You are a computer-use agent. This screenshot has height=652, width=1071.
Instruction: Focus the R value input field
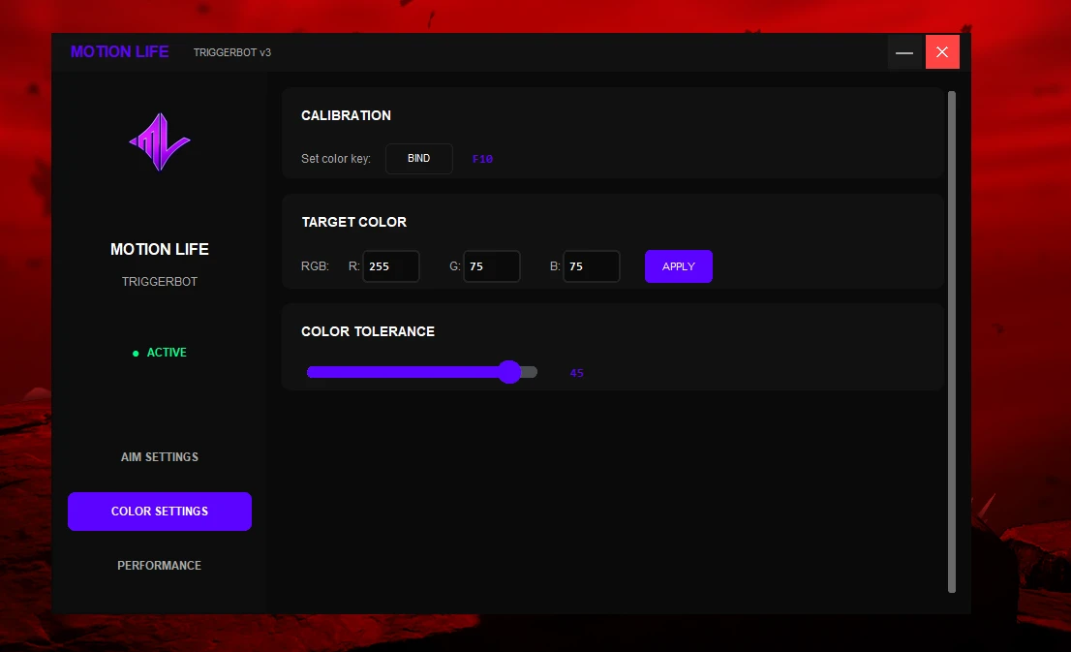(x=390, y=266)
